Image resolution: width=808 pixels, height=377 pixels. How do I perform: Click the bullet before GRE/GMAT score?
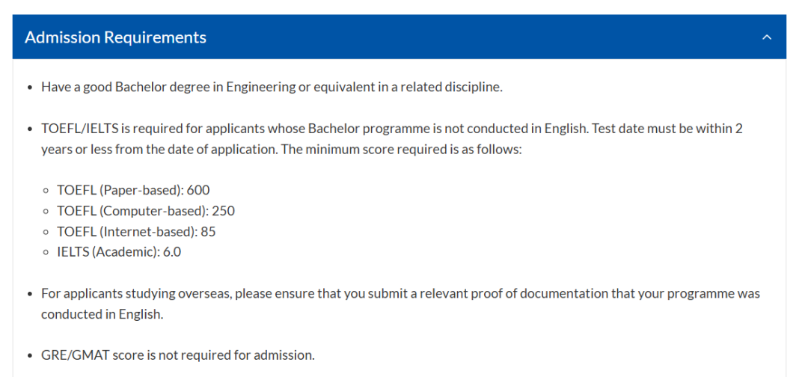(31, 356)
